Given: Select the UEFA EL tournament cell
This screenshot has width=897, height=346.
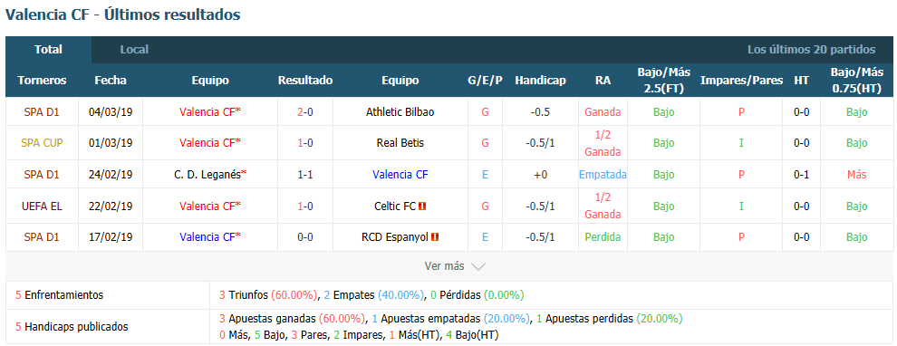Looking at the screenshot, I should pos(42,206).
